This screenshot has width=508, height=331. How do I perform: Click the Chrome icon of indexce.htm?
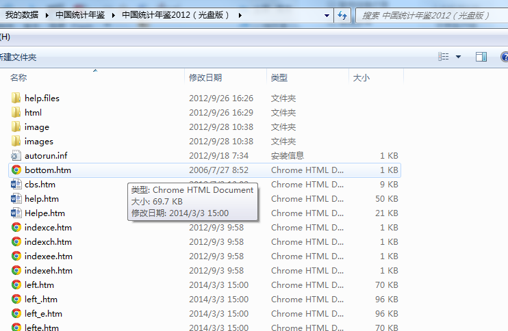[16, 228]
